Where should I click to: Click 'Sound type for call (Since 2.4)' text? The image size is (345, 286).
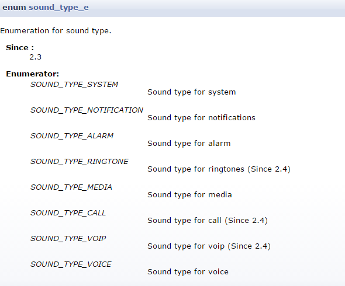pos(208,221)
